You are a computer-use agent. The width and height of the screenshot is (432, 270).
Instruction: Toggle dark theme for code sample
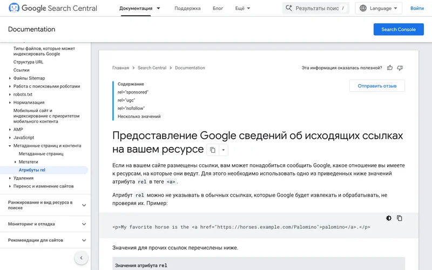pyautogui.click(x=389, y=218)
